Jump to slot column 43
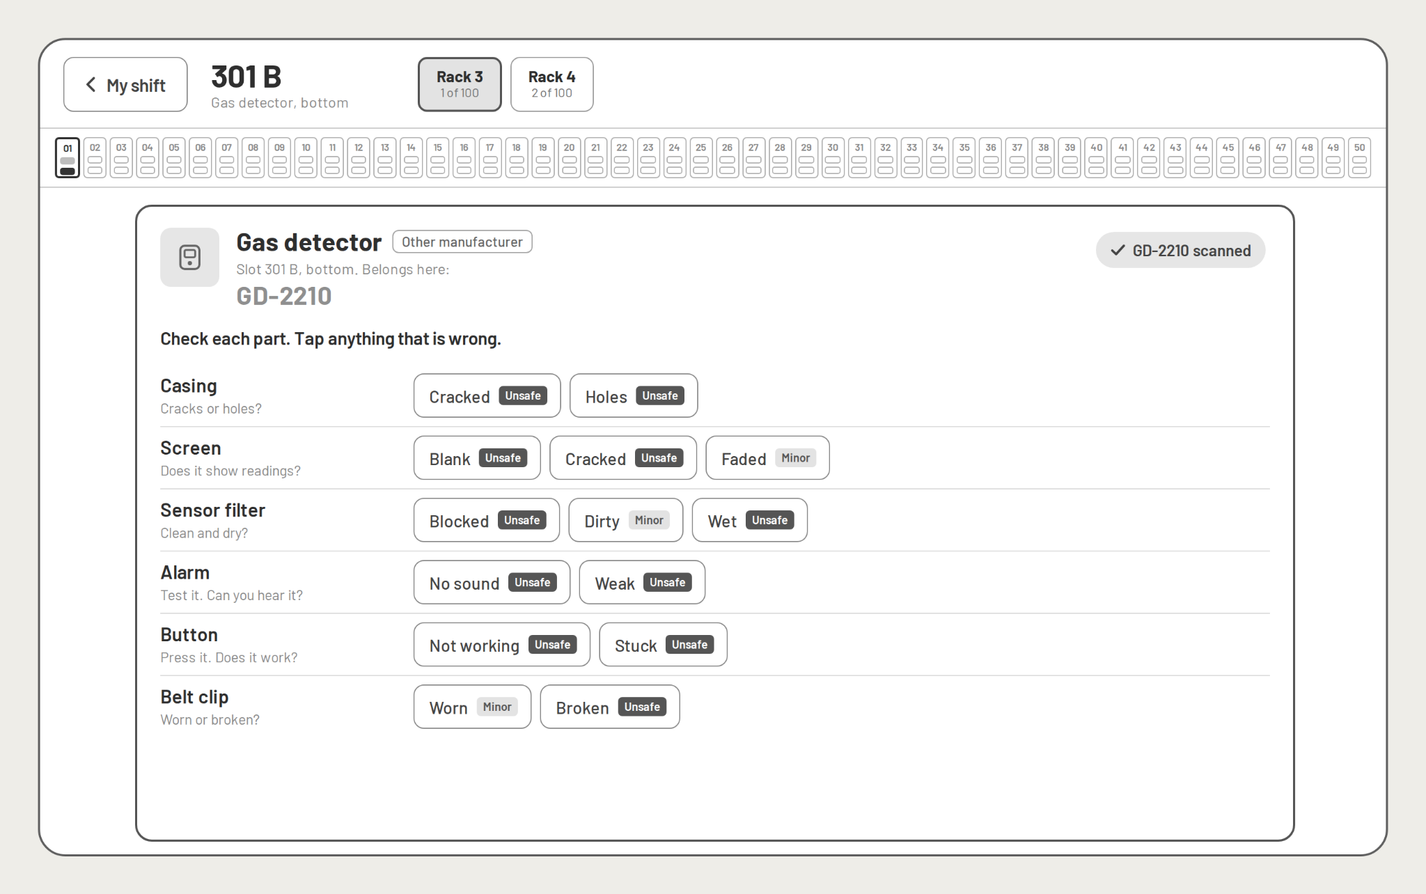The height and width of the screenshot is (894, 1426). point(1175,157)
